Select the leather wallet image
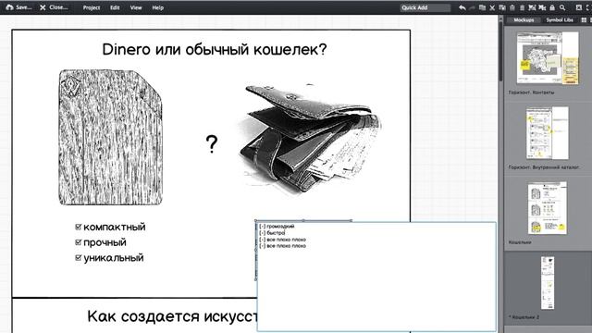Viewport: 592px width, 333px height. 310,138
